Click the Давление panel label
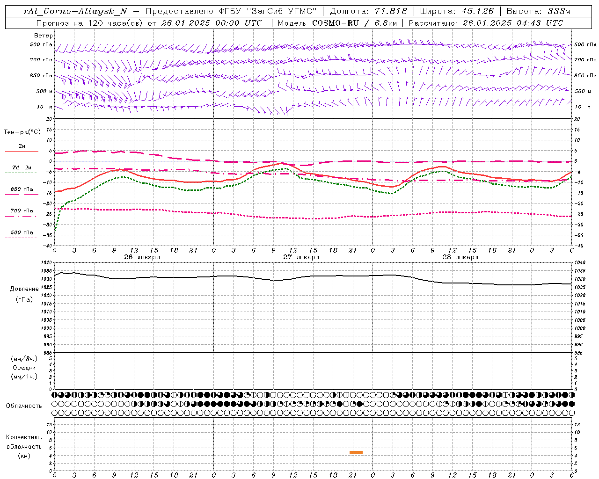 point(24,289)
